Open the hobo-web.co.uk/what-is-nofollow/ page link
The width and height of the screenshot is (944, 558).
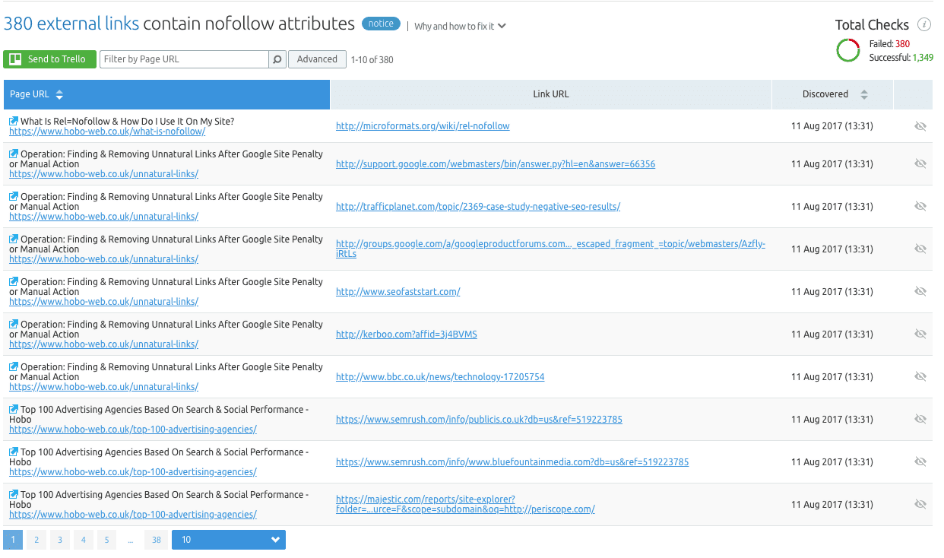107,132
